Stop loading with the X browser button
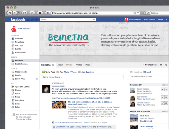Image resolution: width=169 pixels, height=129 pixels. tap(32, 13)
